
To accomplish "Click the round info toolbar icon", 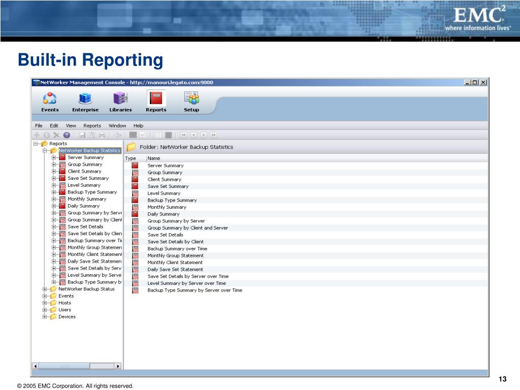I will coord(47,135).
